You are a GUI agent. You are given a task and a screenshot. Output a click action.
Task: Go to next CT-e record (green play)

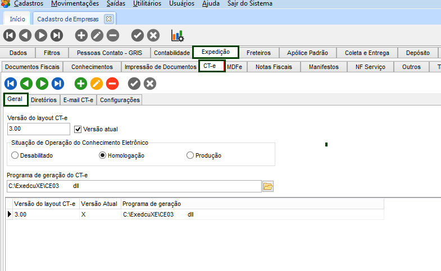pos(42,84)
